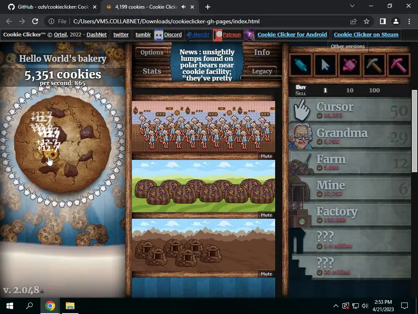Set purchase quantity to 10
Viewport: 418px width, 314px height.
coord(350,90)
